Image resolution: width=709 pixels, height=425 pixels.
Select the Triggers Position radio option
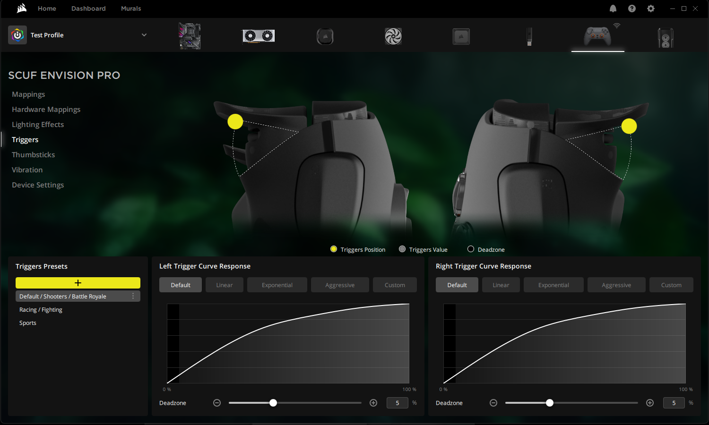(334, 249)
